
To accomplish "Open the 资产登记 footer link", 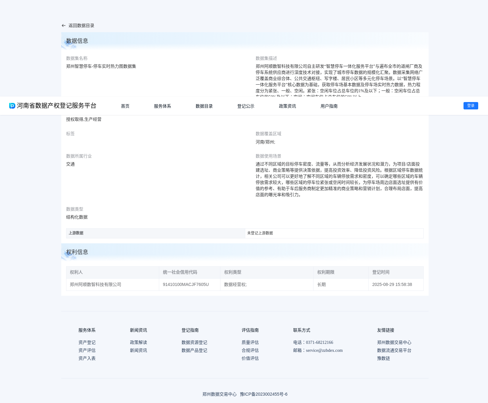I will [87, 343].
